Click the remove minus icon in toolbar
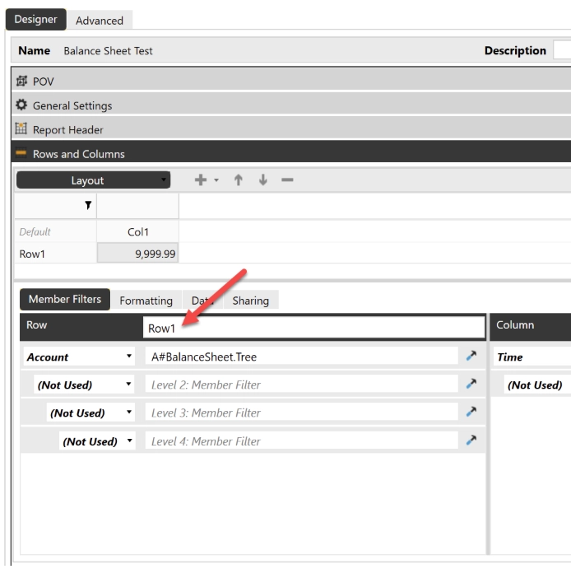 [x=287, y=180]
